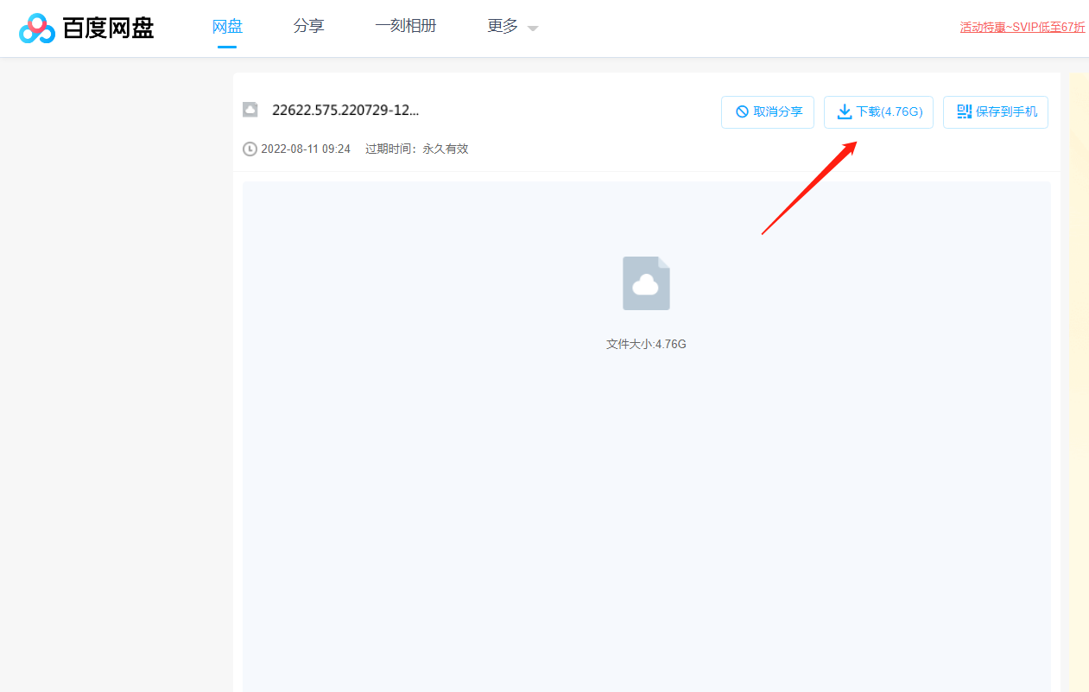Select the file name 22622.575.220729-12...
This screenshot has width=1089, height=692.
click(345, 110)
